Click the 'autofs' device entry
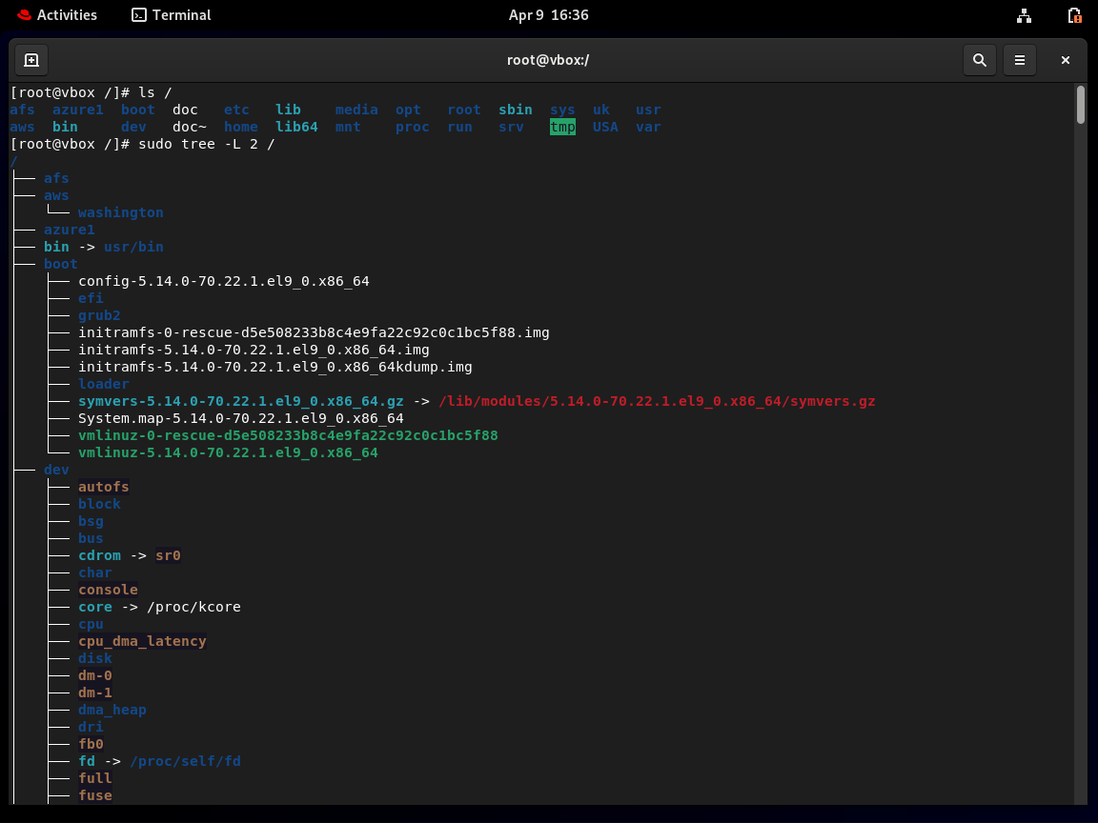Viewport: 1098px width, 823px height. point(104,487)
